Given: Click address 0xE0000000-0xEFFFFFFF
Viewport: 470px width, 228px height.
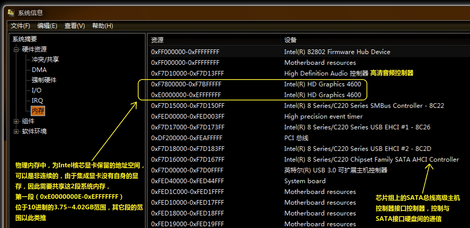Looking at the screenshot, I should point(186,95).
